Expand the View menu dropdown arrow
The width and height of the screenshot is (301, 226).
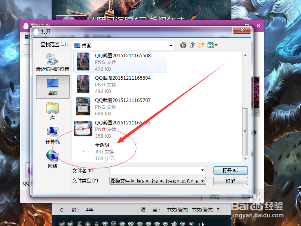click(x=216, y=45)
